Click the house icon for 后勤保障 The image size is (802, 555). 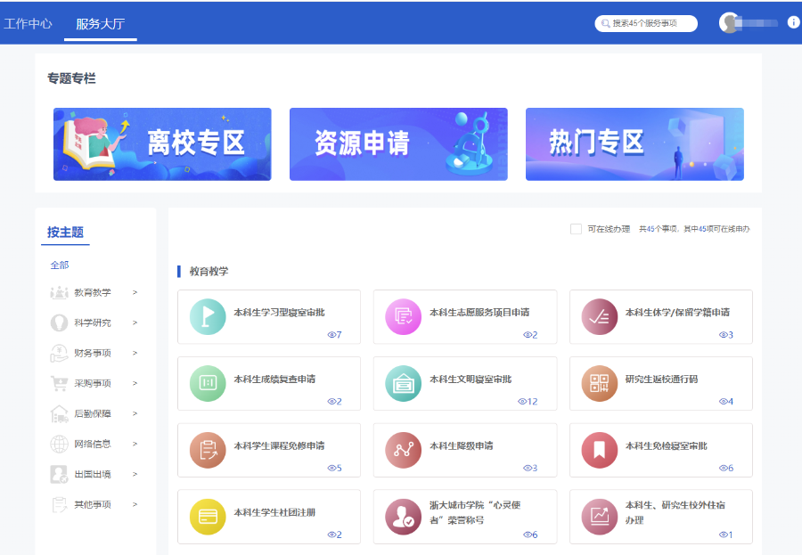[60, 414]
